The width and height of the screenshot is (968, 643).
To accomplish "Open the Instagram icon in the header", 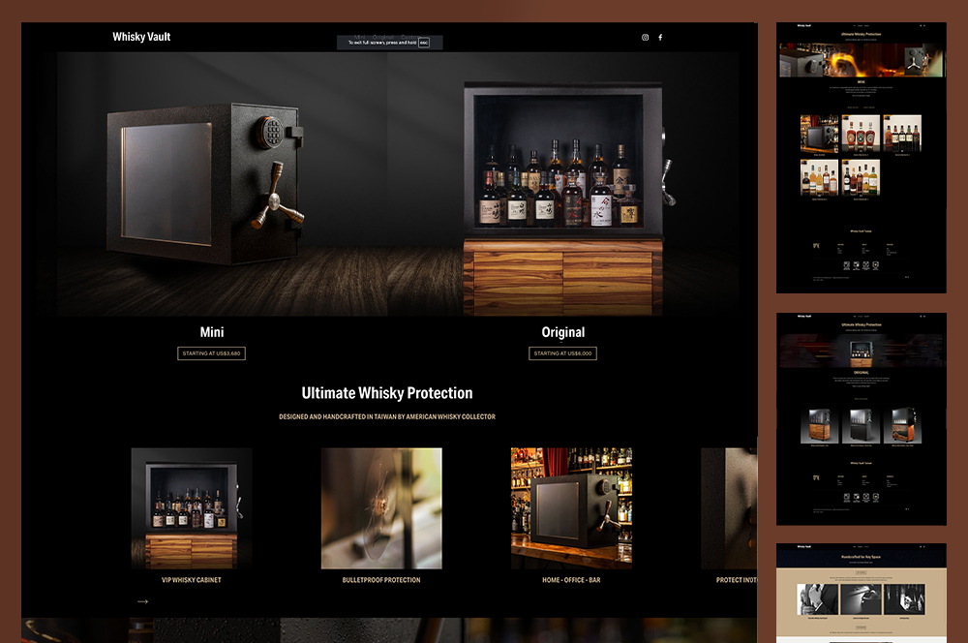I will click(x=645, y=37).
